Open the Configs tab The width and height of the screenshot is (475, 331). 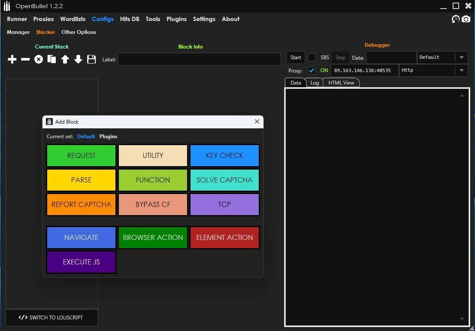tap(103, 19)
